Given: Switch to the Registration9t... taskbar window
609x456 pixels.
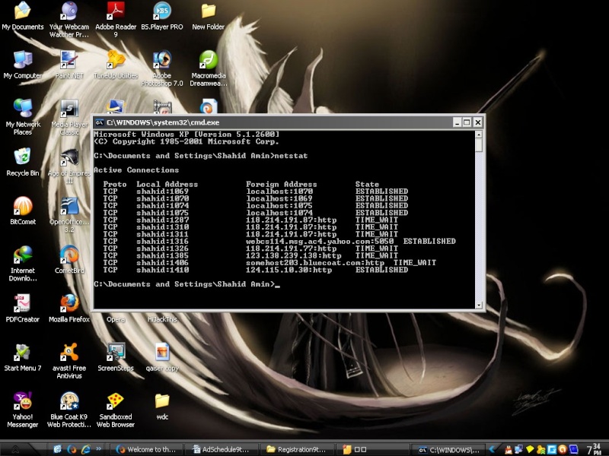Looking at the screenshot, I should coord(297,449).
